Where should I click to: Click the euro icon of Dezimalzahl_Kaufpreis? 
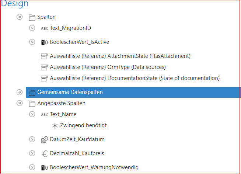point(45,154)
